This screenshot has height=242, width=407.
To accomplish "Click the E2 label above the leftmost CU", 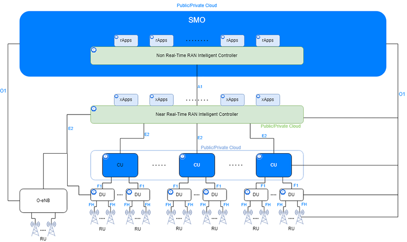I will pyautogui.click(x=147, y=135).
